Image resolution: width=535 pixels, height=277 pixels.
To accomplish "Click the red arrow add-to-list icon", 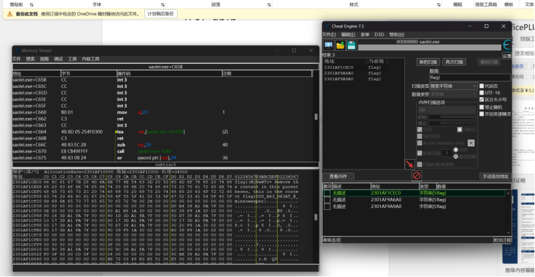I will [410, 164].
